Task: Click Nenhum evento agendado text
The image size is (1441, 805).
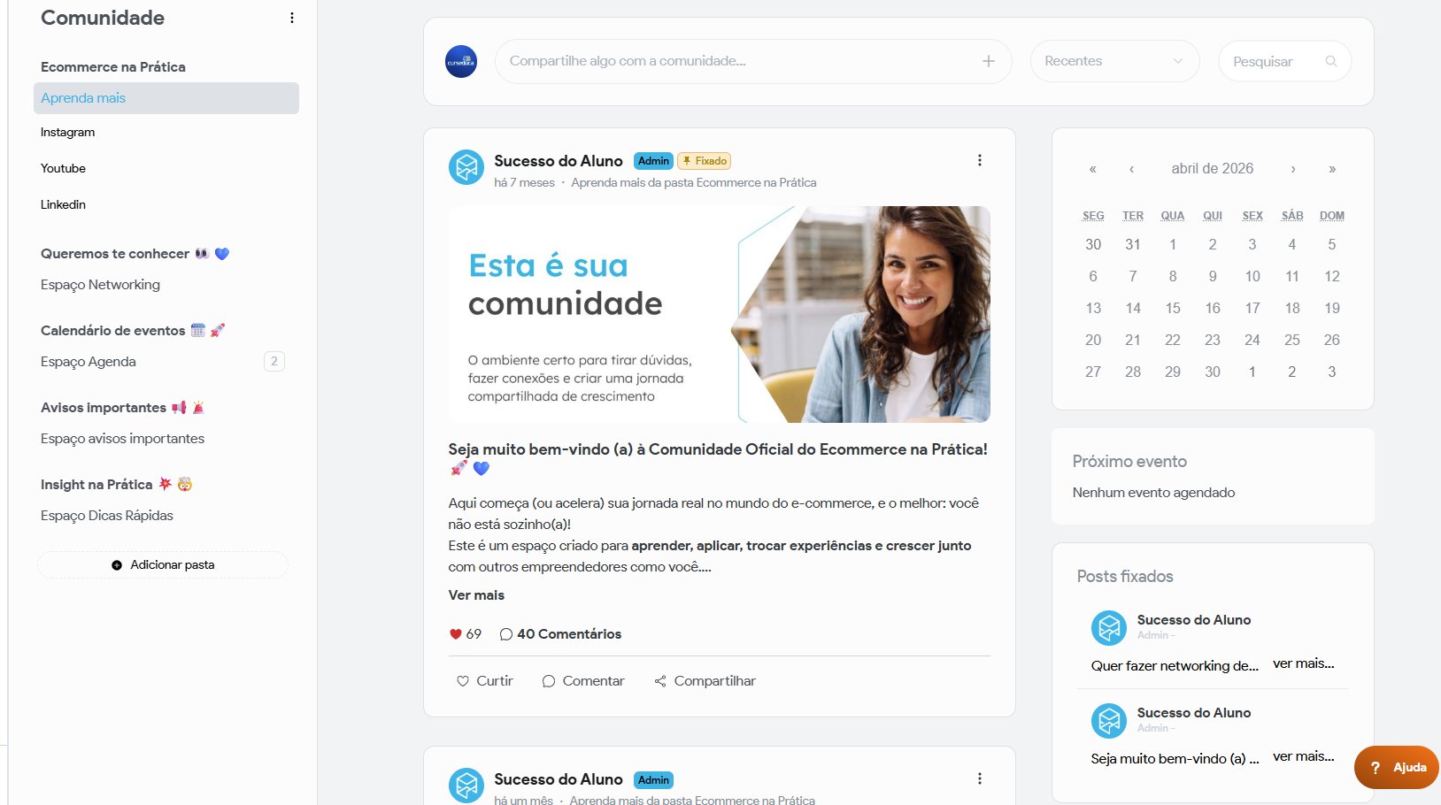Action: tap(1153, 493)
